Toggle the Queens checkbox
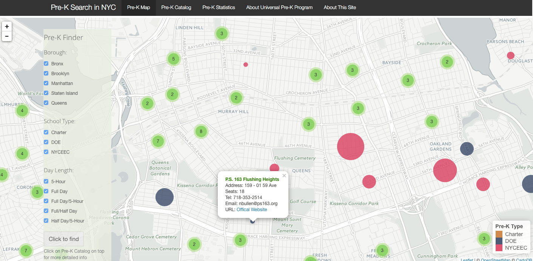Screen dimensions: 533x261 46,103
